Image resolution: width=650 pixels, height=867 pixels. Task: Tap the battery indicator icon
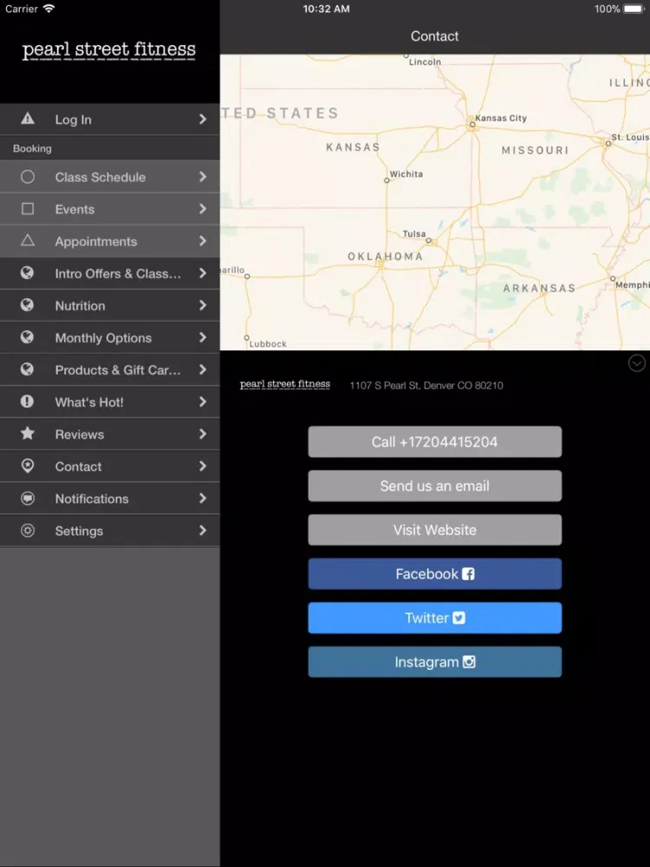pos(634,9)
